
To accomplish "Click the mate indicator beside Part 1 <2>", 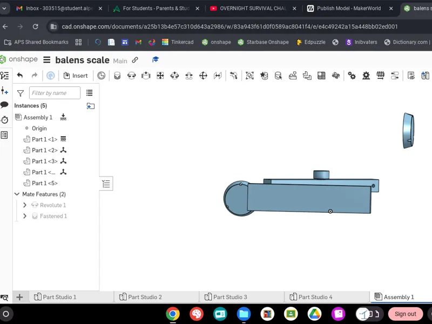I will tap(63, 150).
